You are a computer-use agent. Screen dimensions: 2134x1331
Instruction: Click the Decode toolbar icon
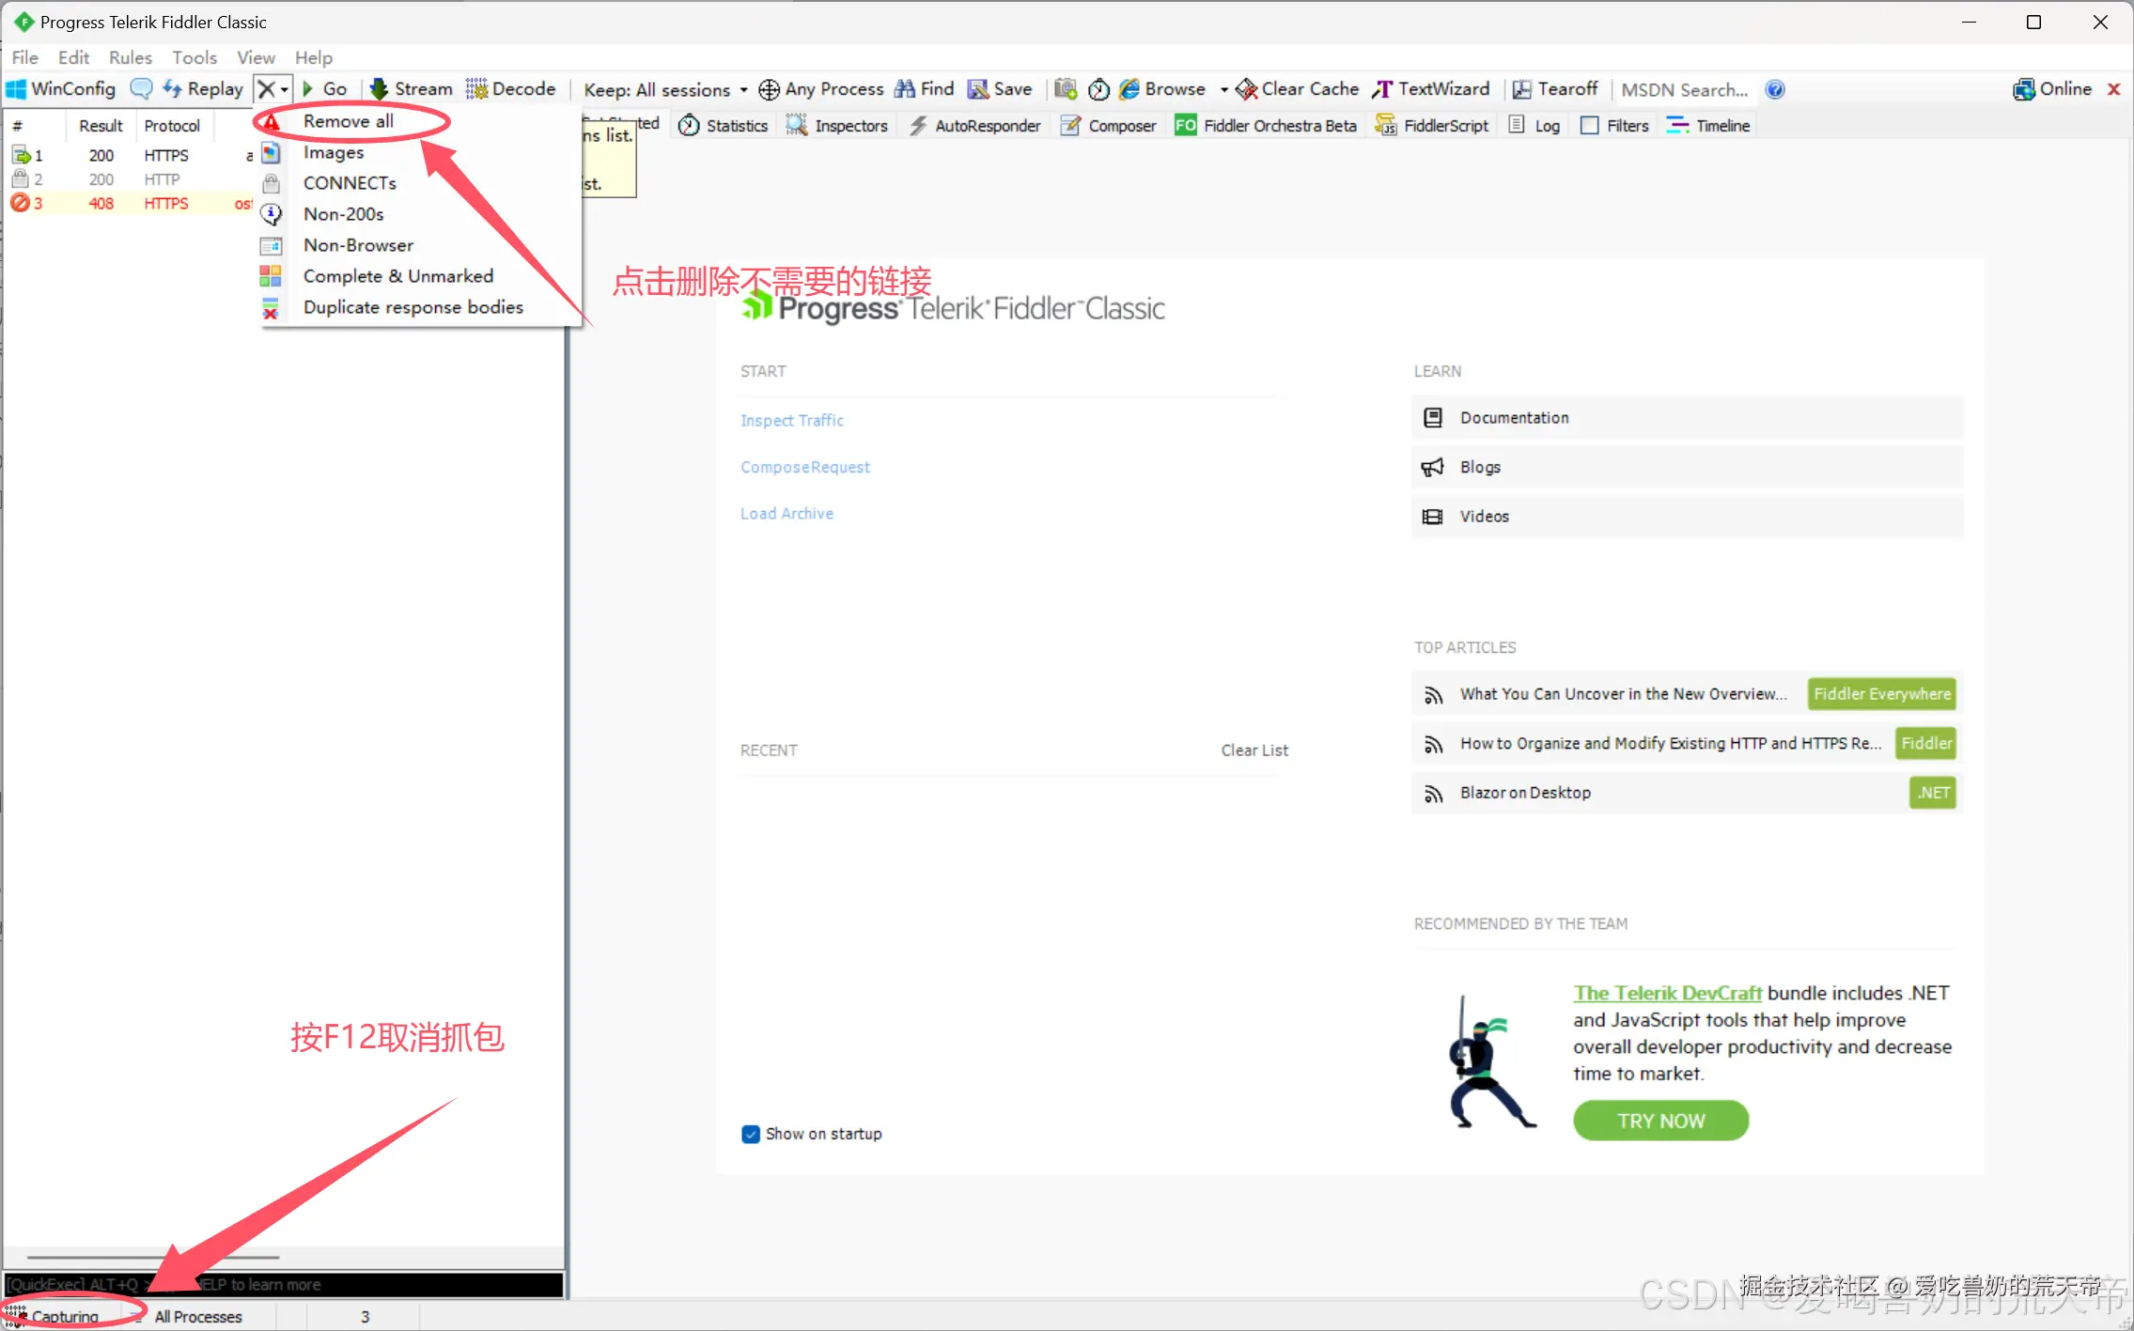click(511, 89)
